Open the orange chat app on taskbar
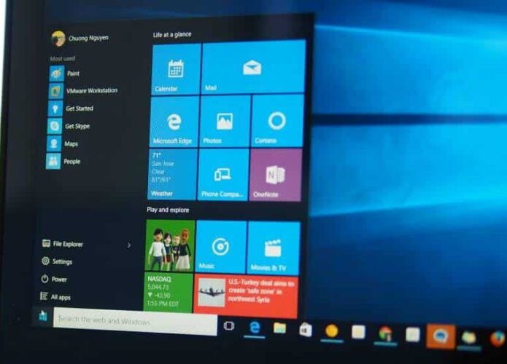Image resolution: width=507 pixels, height=364 pixels. coord(441,336)
